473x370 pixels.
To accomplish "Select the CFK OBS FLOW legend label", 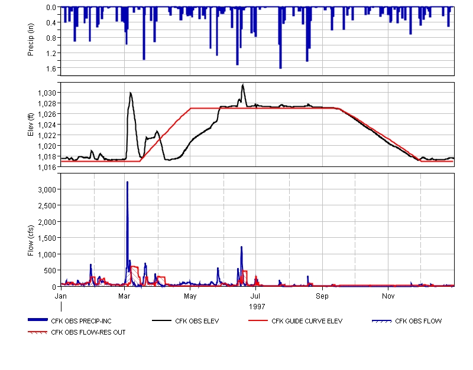I will tap(419, 321).
